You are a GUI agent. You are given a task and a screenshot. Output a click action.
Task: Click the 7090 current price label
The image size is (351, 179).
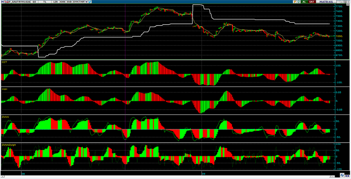339,36
